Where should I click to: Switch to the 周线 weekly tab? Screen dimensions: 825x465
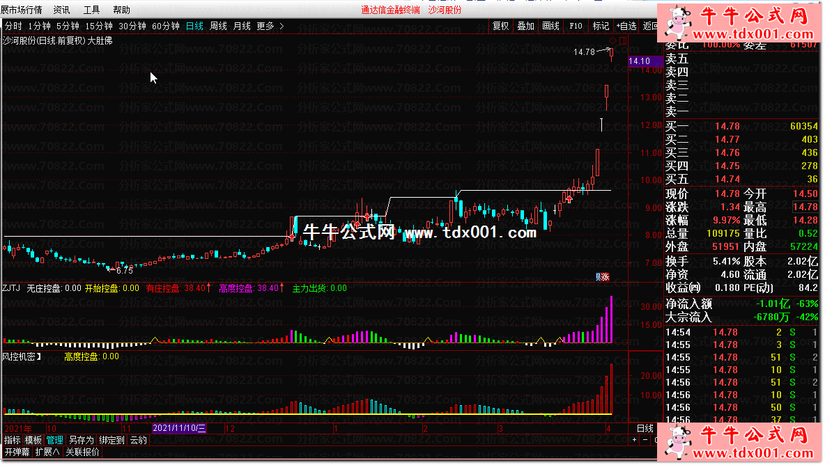(x=218, y=26)
